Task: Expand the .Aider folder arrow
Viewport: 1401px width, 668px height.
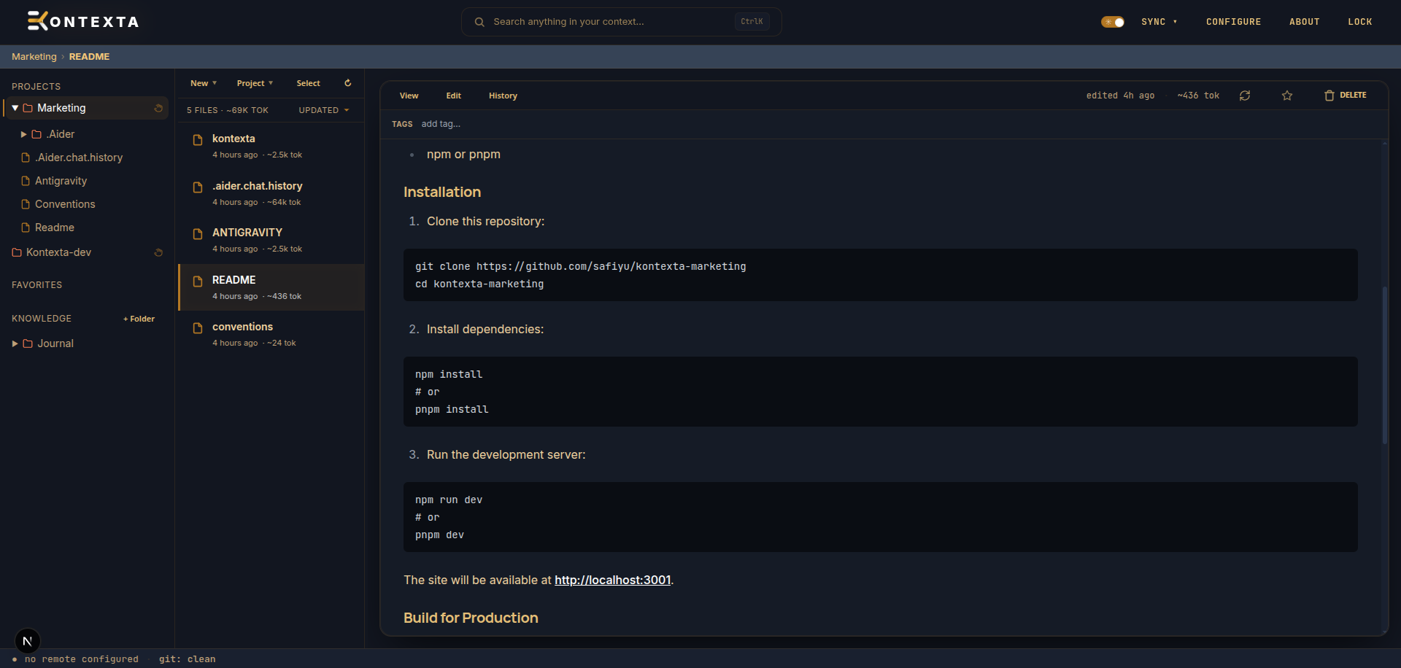Action: tap(24, 134)
